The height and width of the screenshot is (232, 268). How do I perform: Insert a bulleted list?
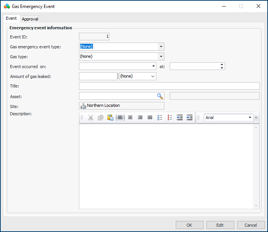(x=160, y=118)
